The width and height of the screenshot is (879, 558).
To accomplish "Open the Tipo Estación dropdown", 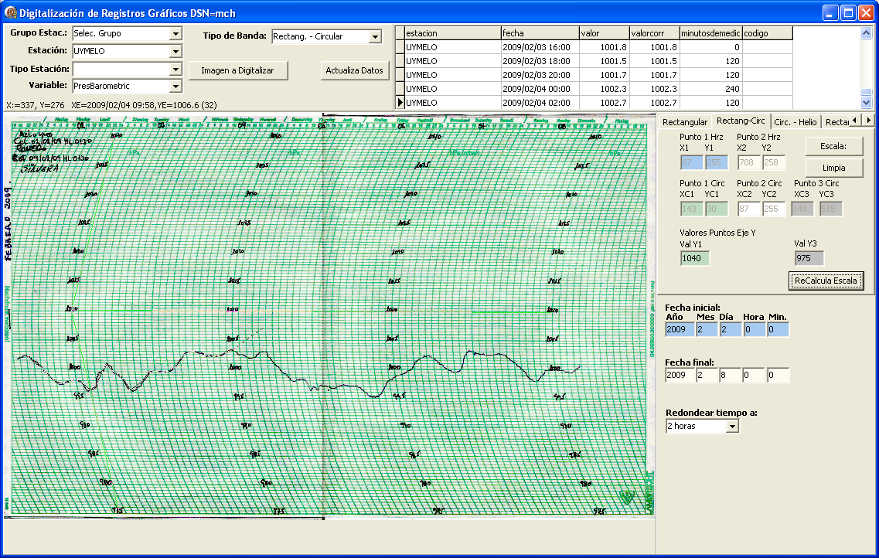I will (175, 69).
